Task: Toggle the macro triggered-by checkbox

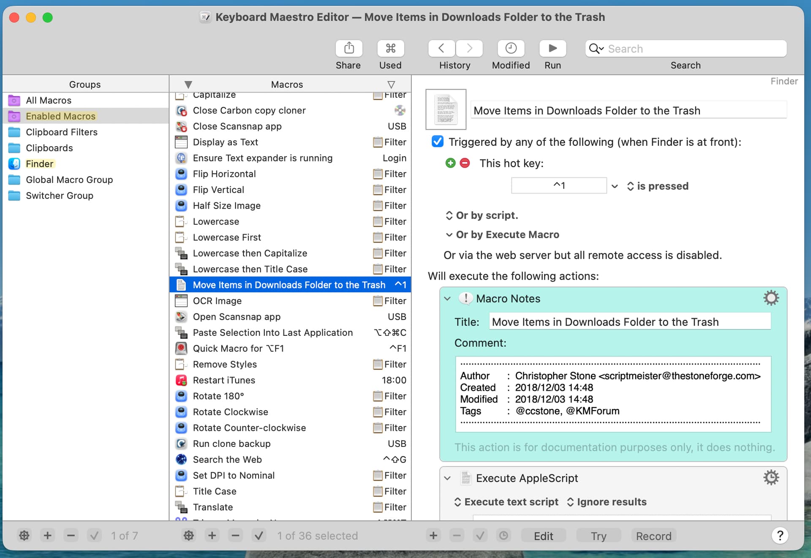Action: point(438,142)
